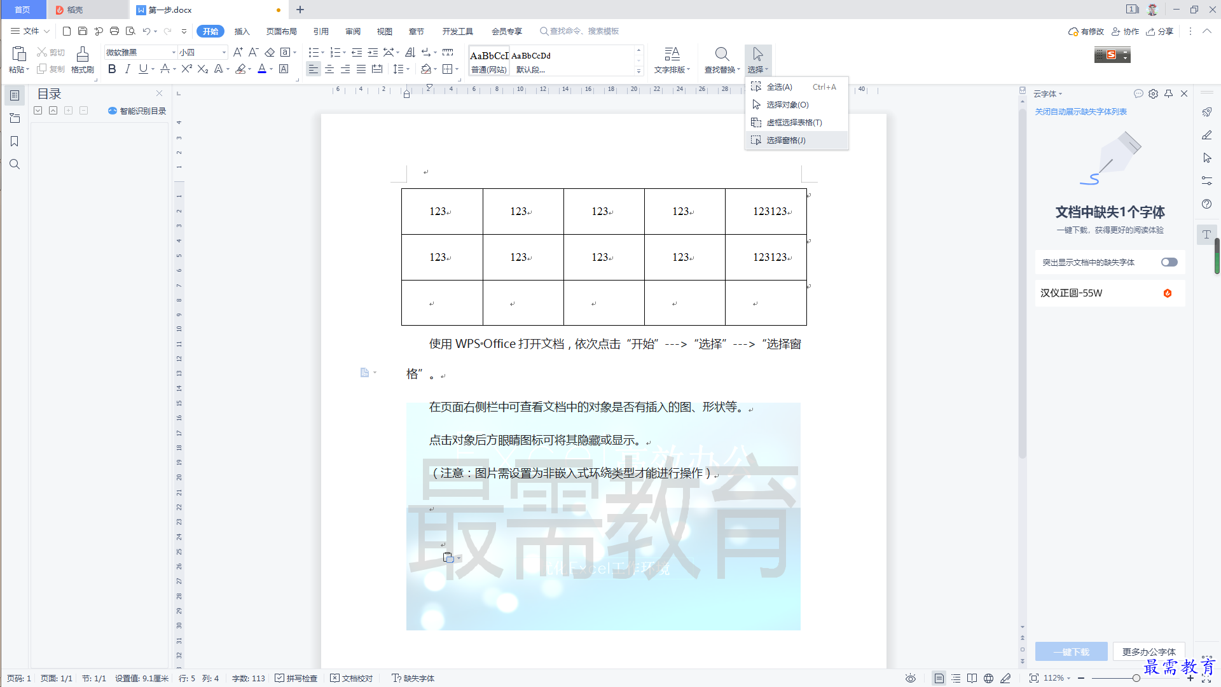This screenshot has height=687, width=1221.
Task: Click the justify alignment icon
Action: pyautogui.click(x=361, y=69)
